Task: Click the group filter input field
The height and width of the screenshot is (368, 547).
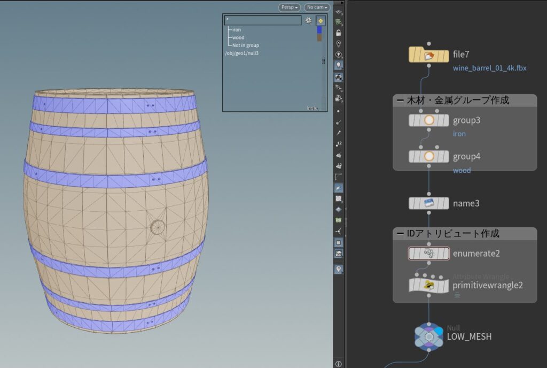Action: pyautogui.click(x=262, y=20)
